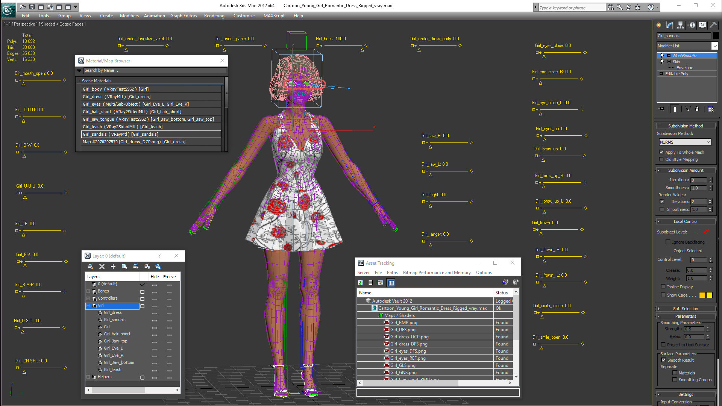Switch Asset Tracking to Table View

(x=391, y=283)
